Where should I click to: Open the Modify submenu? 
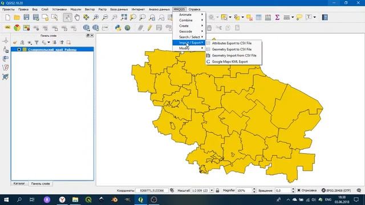click(189, 48)
